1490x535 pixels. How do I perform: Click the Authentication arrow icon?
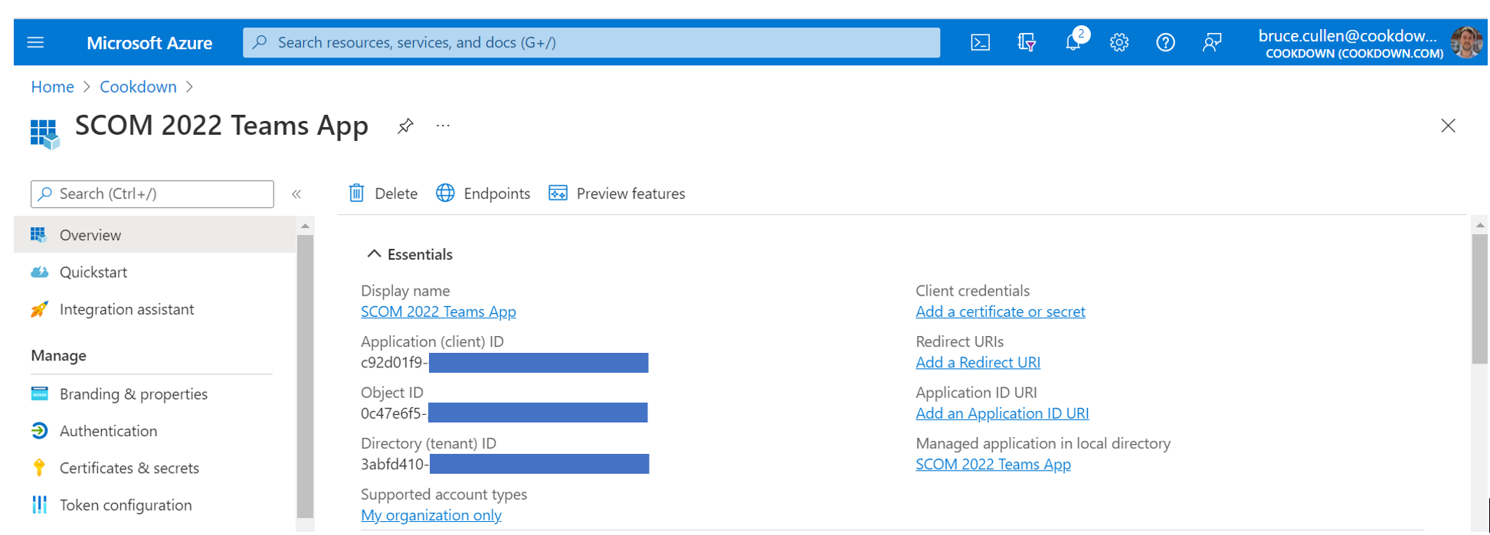tap(39, 431)
